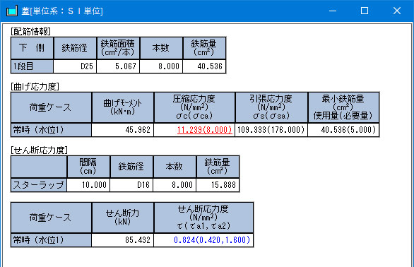Maximize the 蓋 window
414x267 pixels.
[365, 11]
